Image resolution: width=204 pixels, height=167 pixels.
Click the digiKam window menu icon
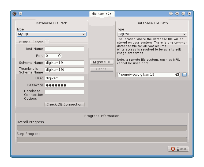(15, 14)
